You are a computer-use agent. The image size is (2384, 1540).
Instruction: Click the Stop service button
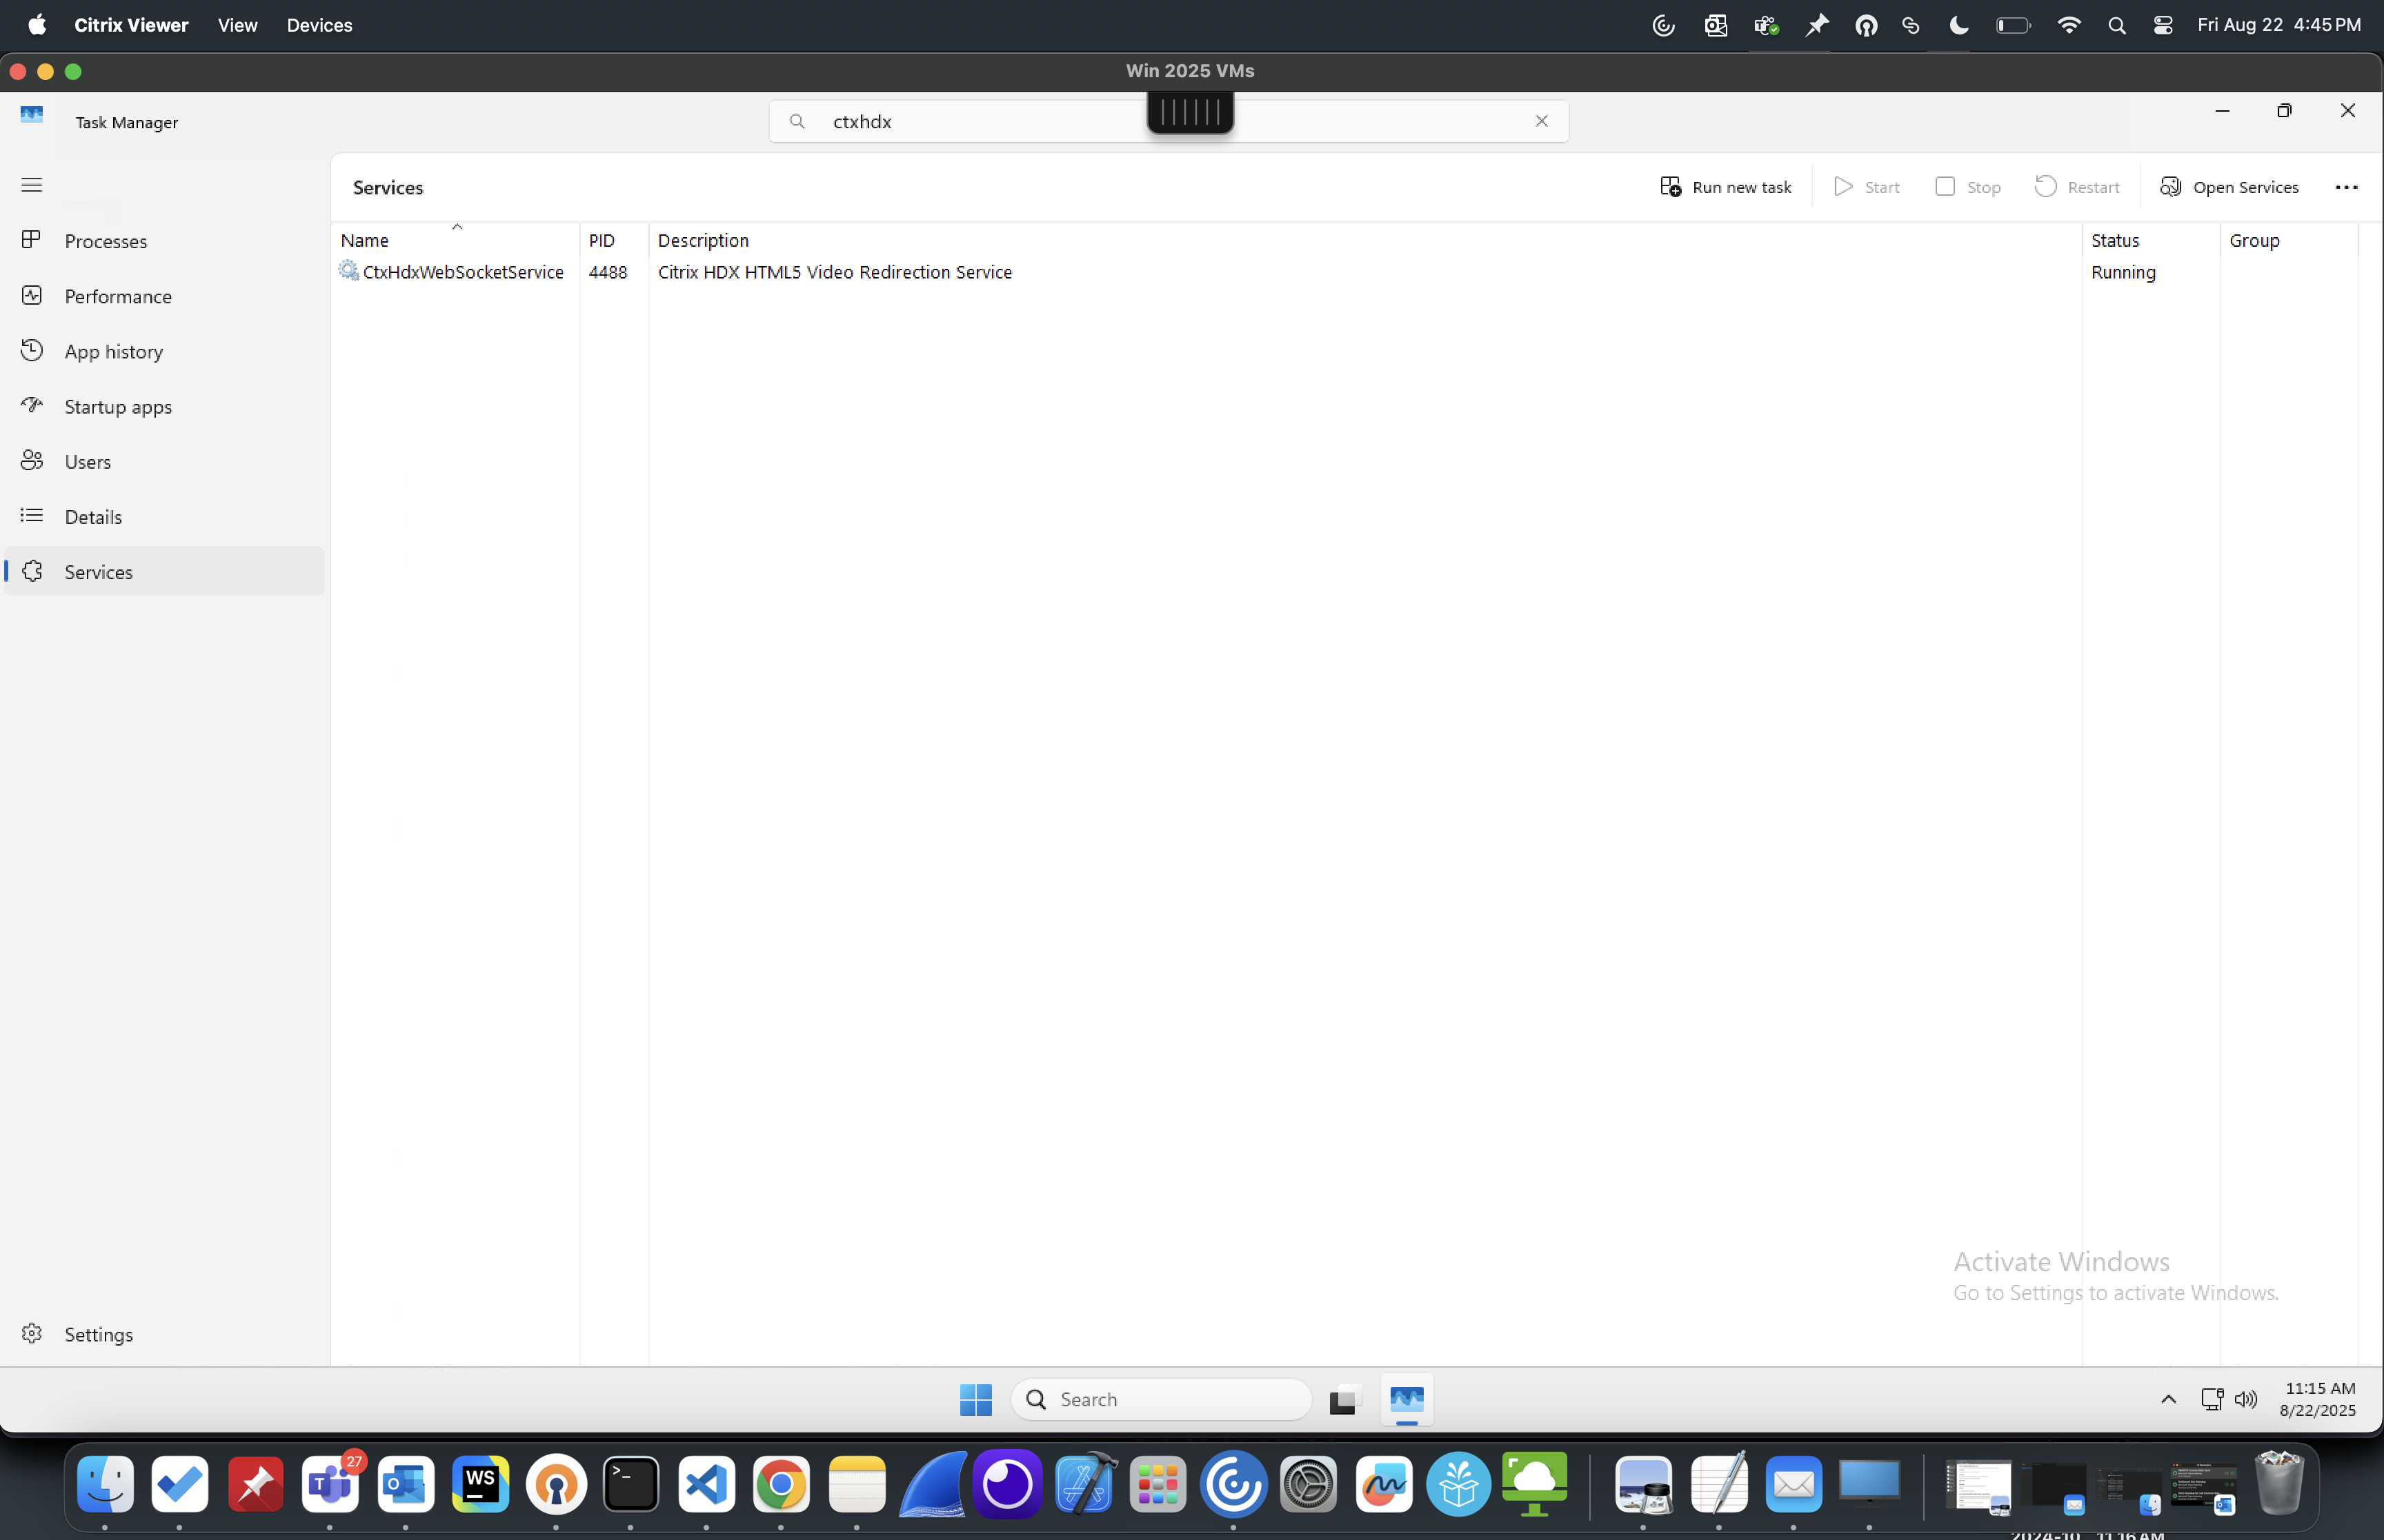(x=1968, y=187)
